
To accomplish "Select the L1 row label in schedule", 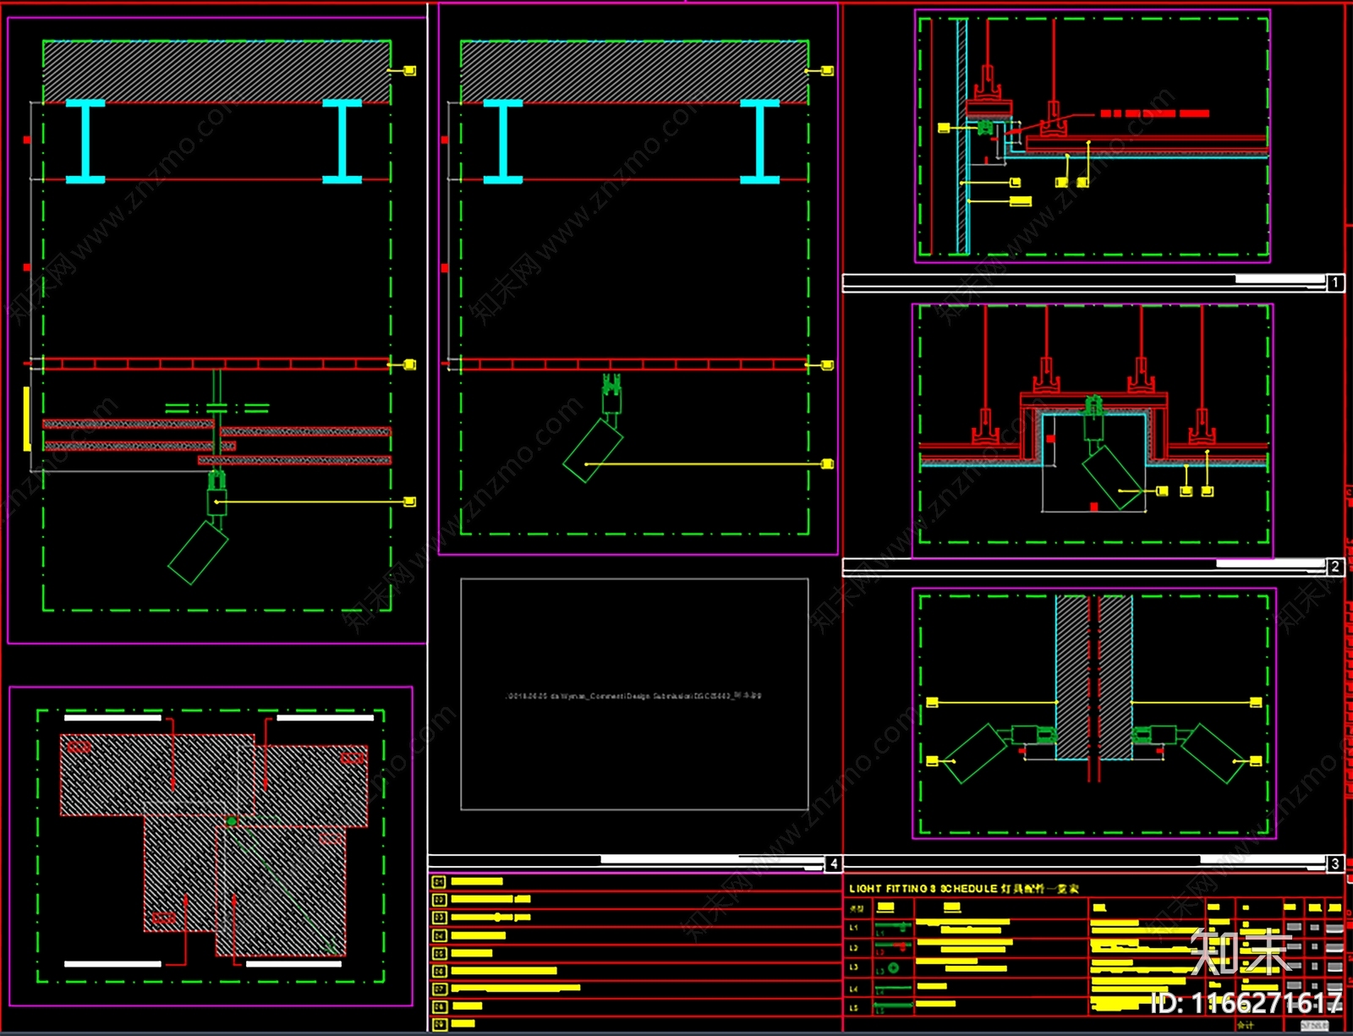I will click(854, 928).
